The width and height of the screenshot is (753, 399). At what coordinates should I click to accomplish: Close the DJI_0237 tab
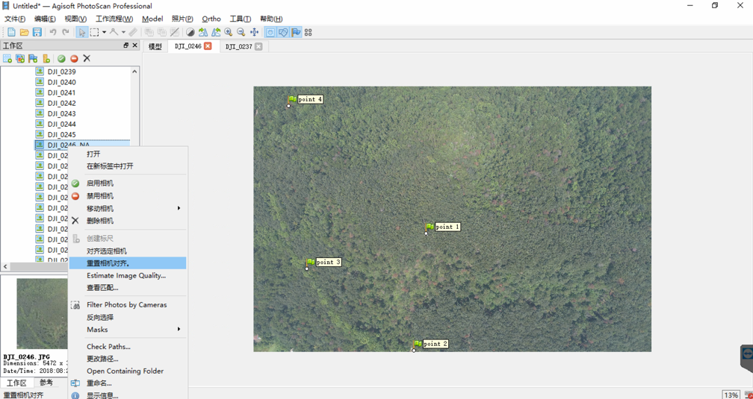click(x=258, y=46)
